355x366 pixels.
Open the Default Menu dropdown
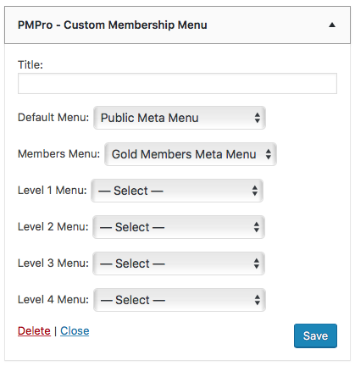(180, 118)
